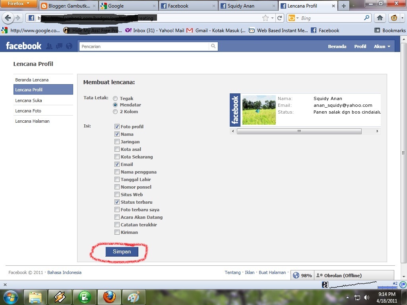
Task: Click the volume speaker tray icon
Action: point(366,297)
